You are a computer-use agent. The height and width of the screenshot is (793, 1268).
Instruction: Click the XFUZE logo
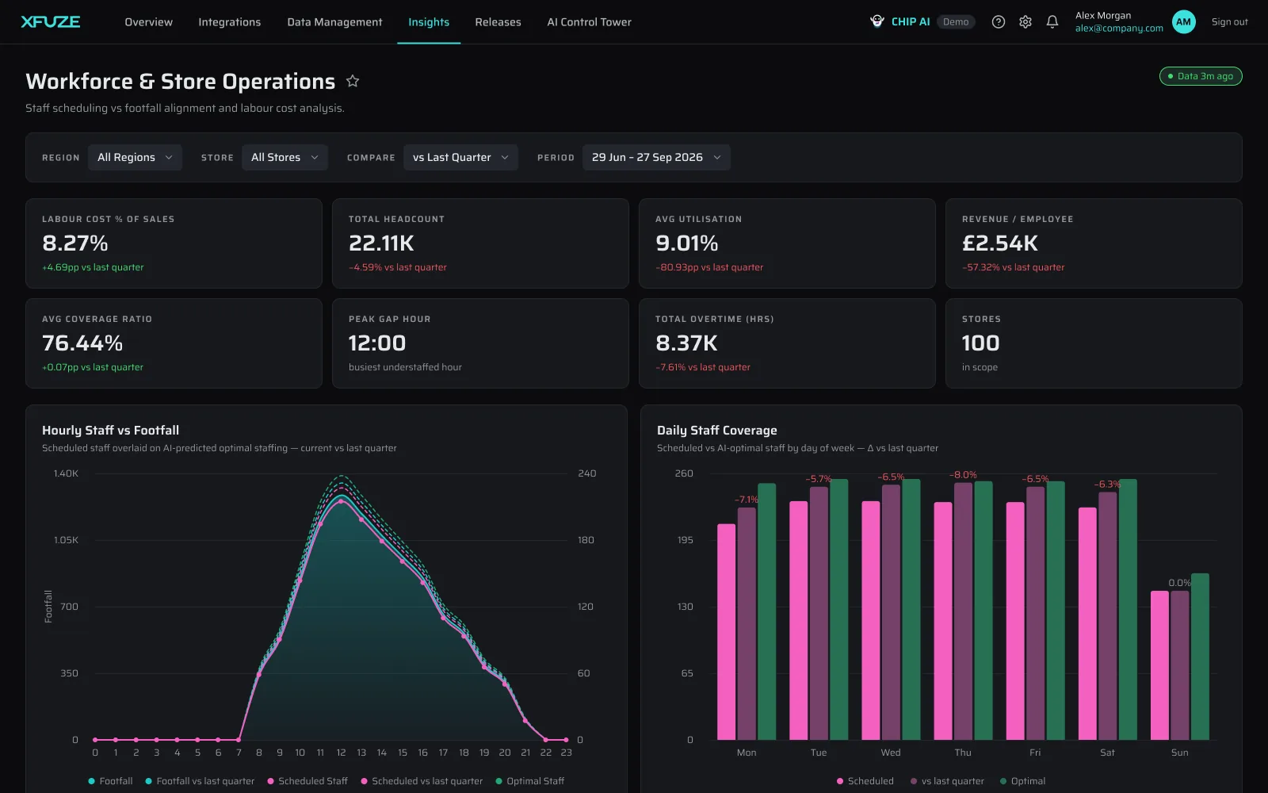coord(51,22)
